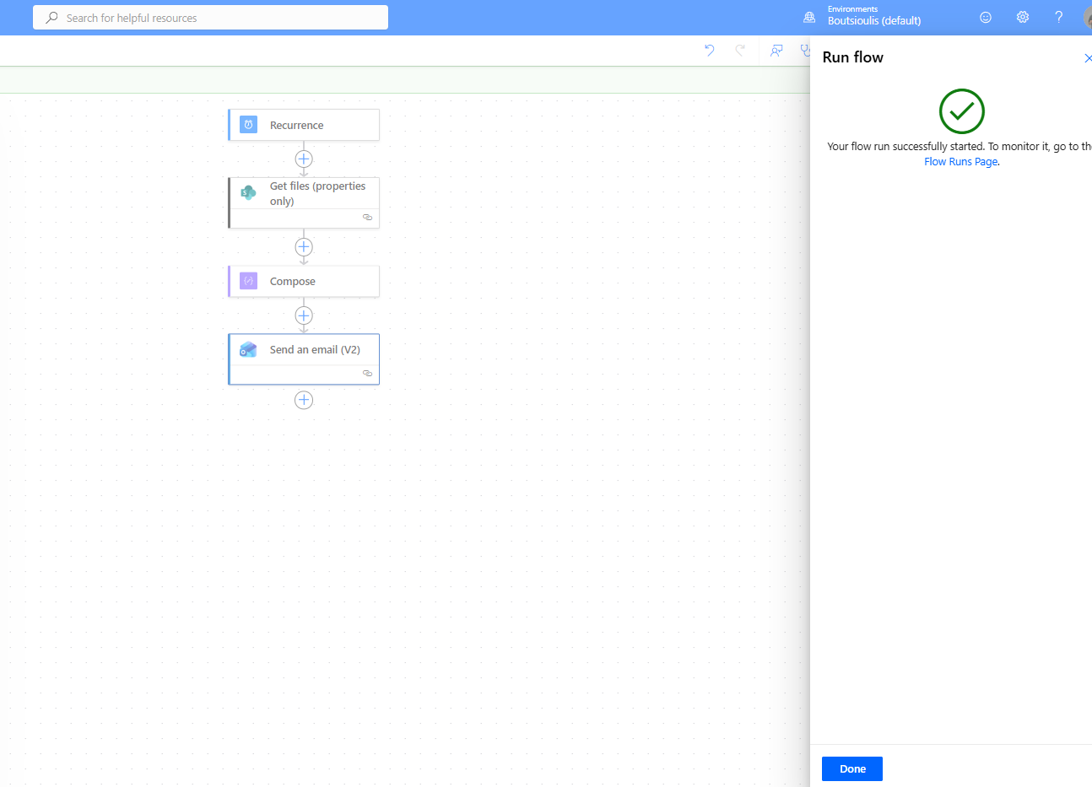Send feedback via smiley icon
1092x787 pixels.
coord(985,17)
